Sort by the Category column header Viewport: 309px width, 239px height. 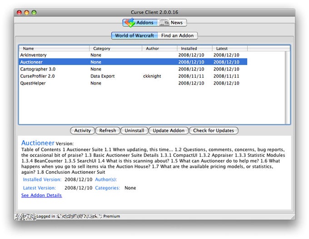pyautogui.click(x=116, y=48)
